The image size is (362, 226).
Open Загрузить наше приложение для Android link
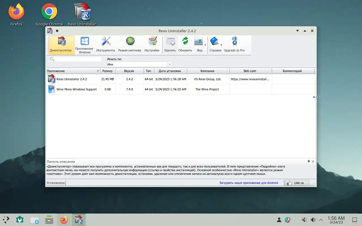[249, 183]
